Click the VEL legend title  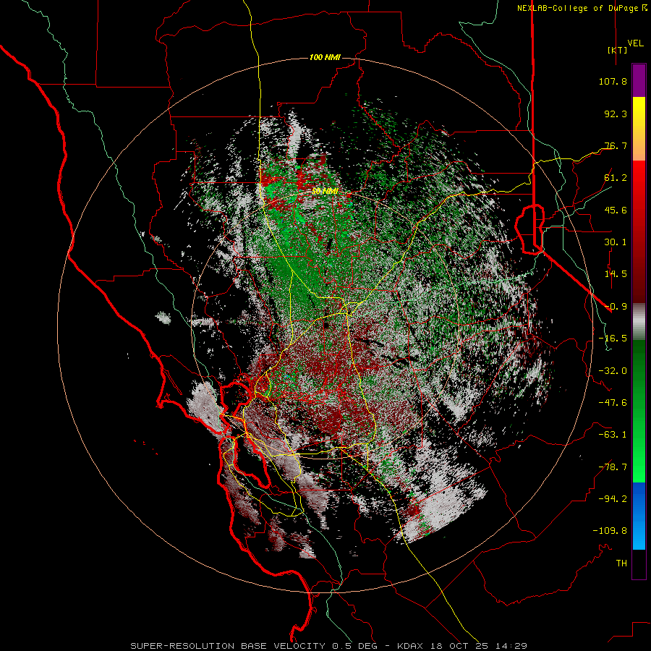pos(635,43)
